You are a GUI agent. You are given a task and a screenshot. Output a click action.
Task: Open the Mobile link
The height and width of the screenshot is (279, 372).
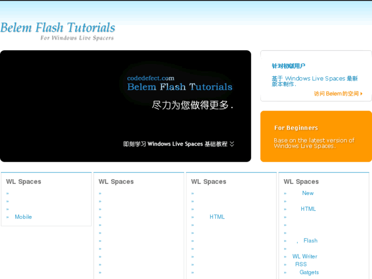(23, 217)
